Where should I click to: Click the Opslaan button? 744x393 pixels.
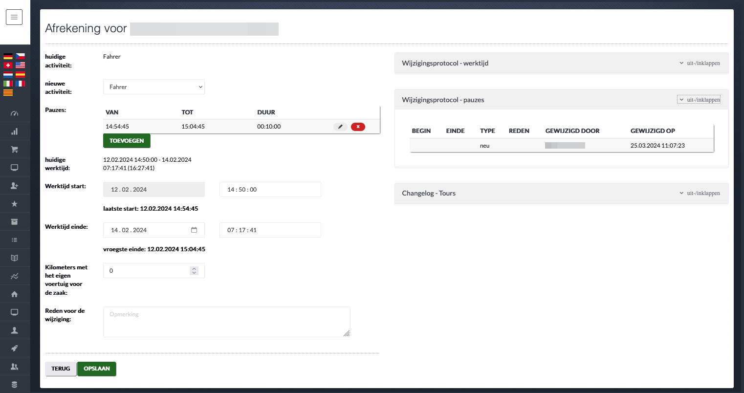point(97,369)
